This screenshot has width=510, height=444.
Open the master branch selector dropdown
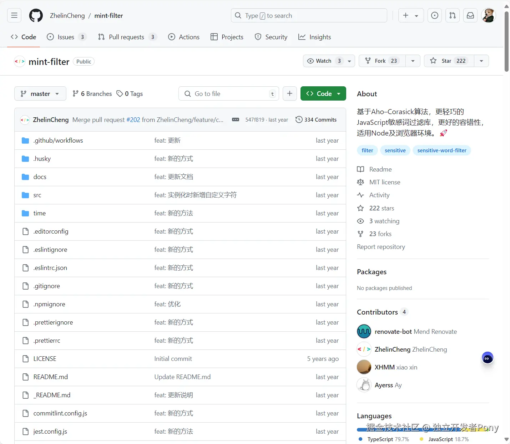[40, 93]
